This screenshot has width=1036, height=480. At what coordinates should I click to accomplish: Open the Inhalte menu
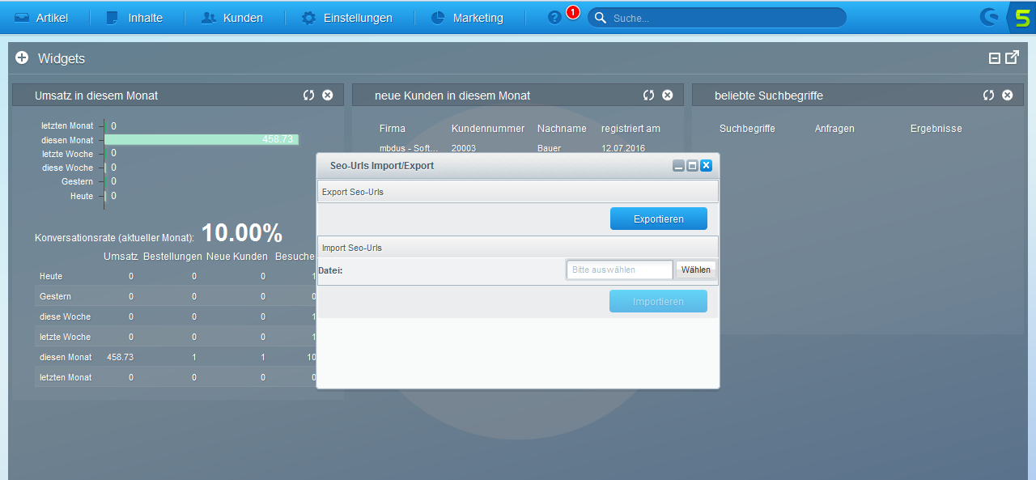click(x=134, y=18)
